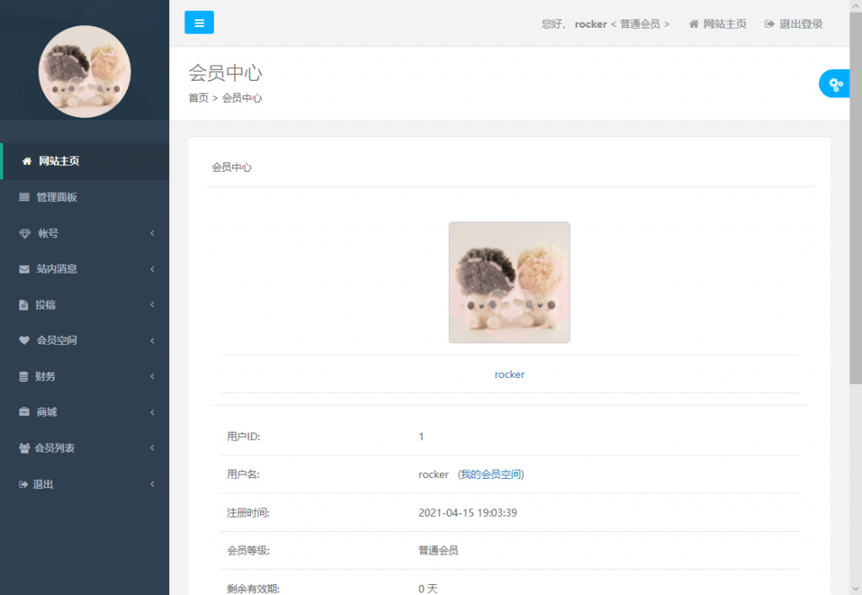
Task: Toggle the sidebar with the hamburger button
Action: (x=199, y=23)
